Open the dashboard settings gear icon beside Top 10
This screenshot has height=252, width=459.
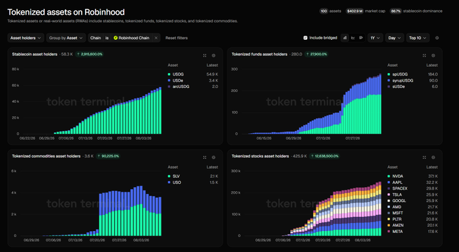[437, 38]
